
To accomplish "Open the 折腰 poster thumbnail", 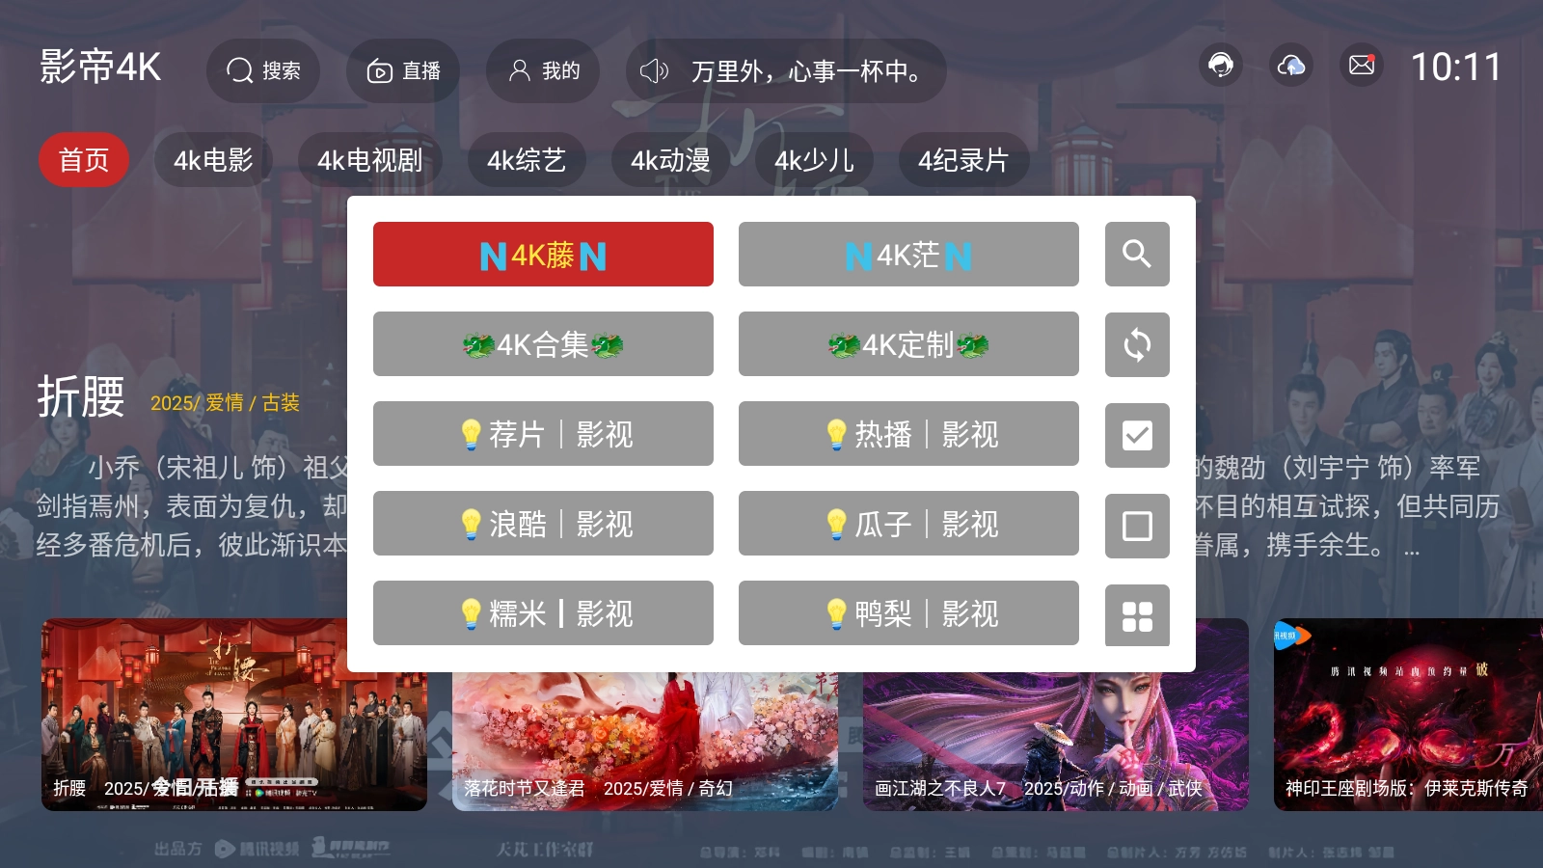I will 234,715.
